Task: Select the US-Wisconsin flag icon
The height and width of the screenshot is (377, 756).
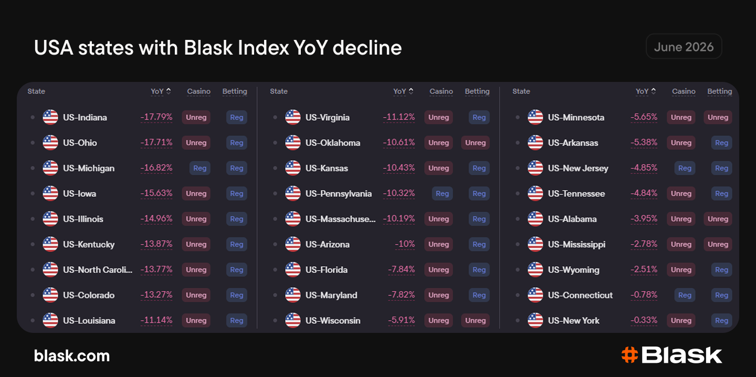Action: [293, 320]
